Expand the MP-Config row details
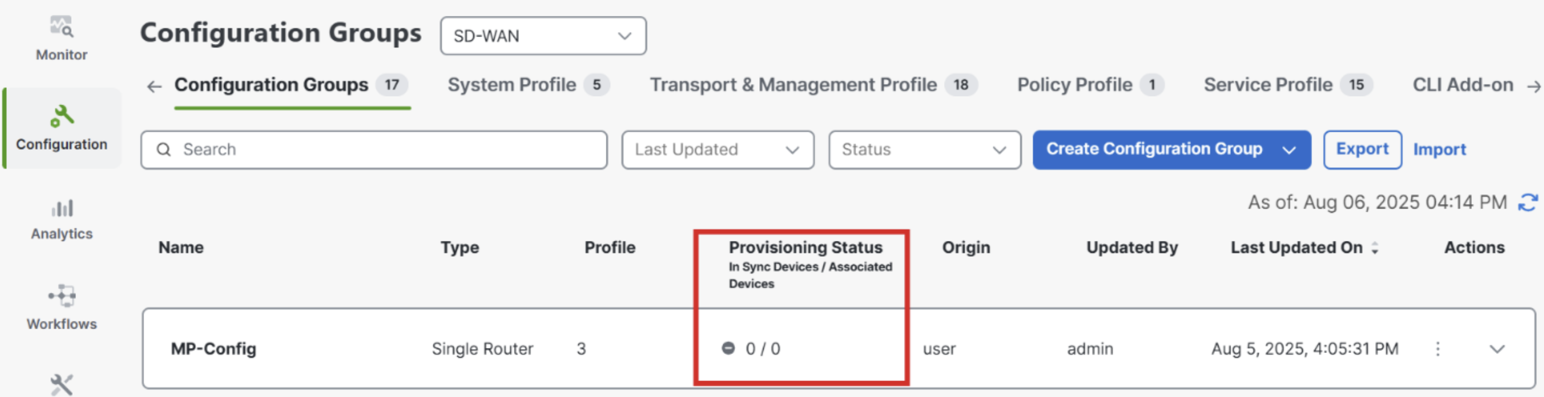 click(x=1497, y=349)
